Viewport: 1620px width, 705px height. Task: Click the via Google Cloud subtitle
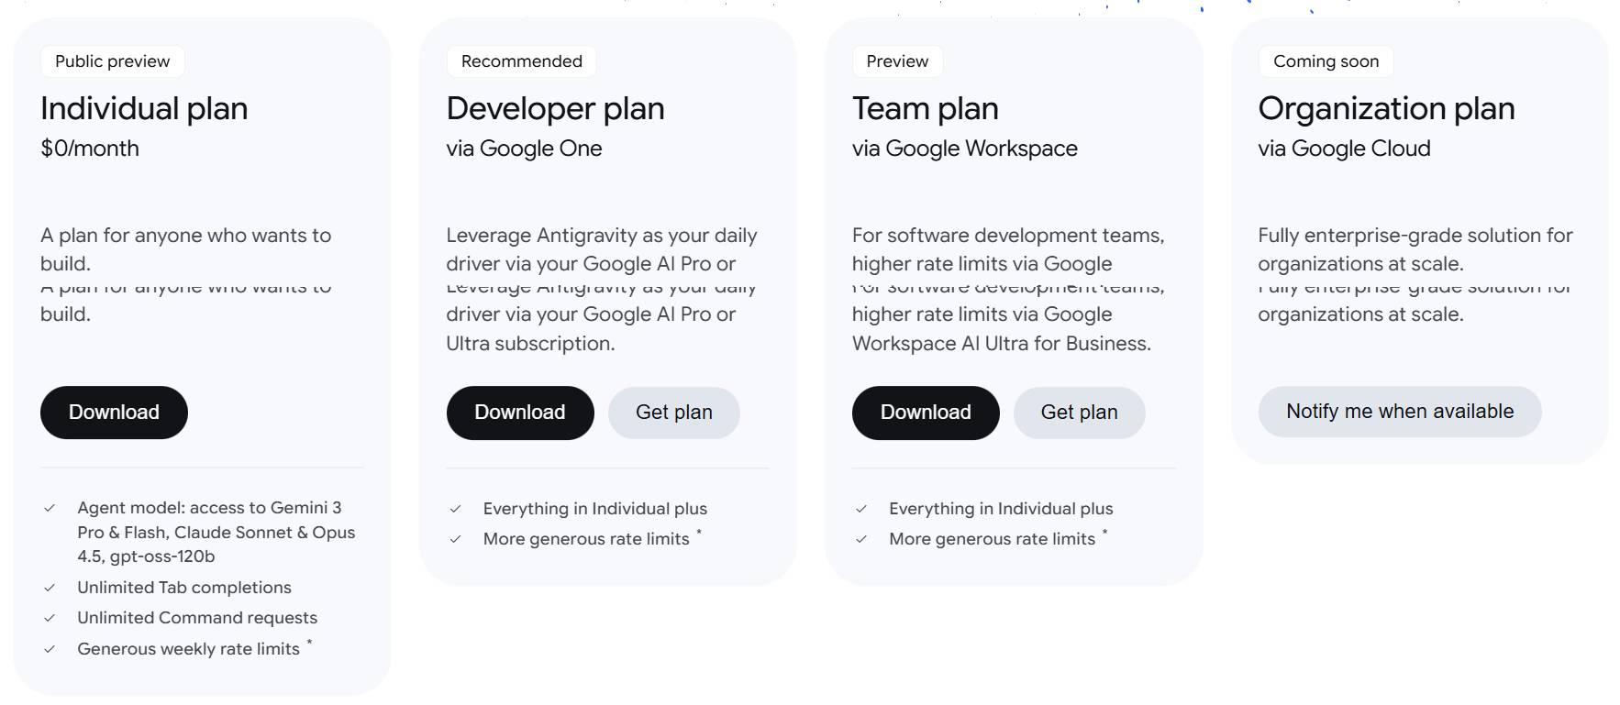tap(1344, 149)
